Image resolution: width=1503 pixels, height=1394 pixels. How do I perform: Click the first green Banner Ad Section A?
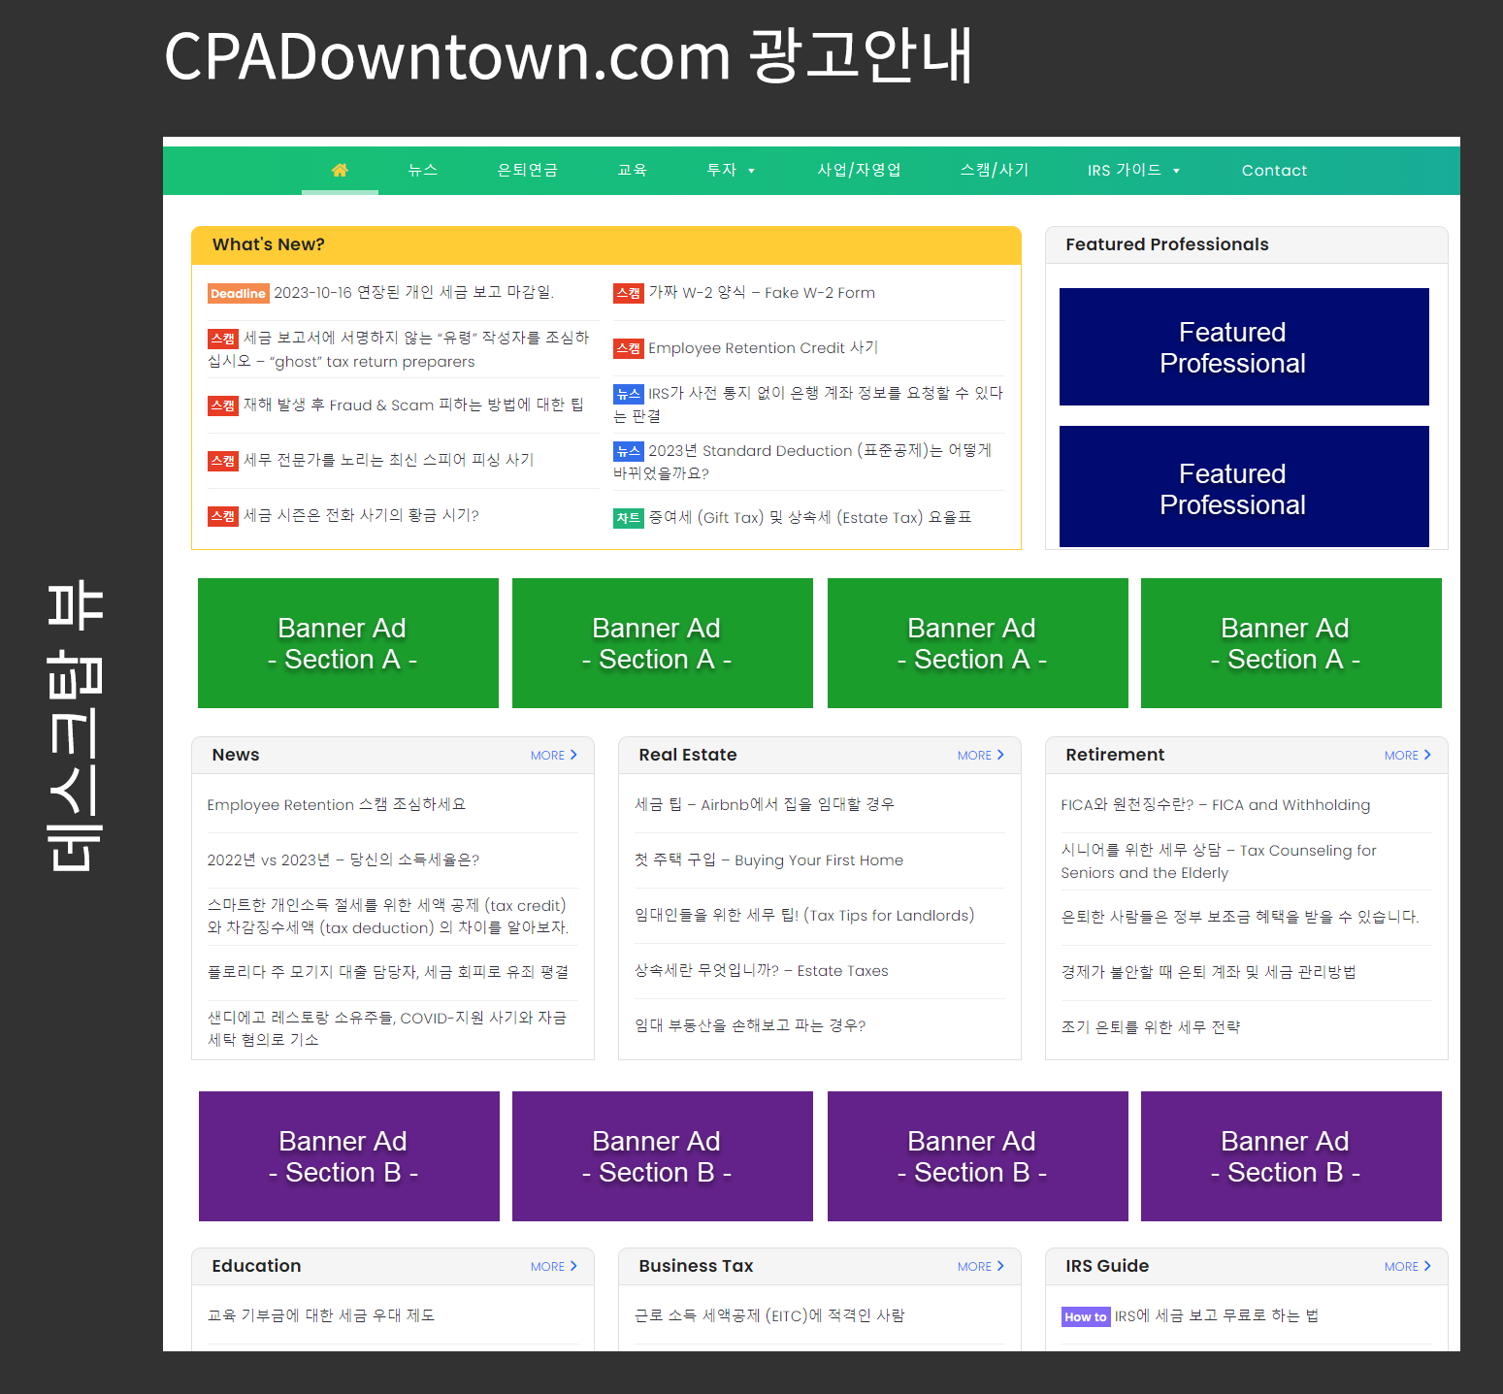pos(347,643)
